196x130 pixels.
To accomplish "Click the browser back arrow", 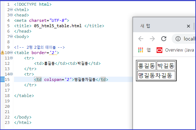I will [x=141, y=39].
